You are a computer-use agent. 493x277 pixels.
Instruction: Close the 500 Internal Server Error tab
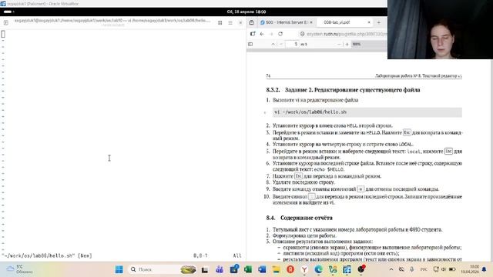click(x=311, y=22)
